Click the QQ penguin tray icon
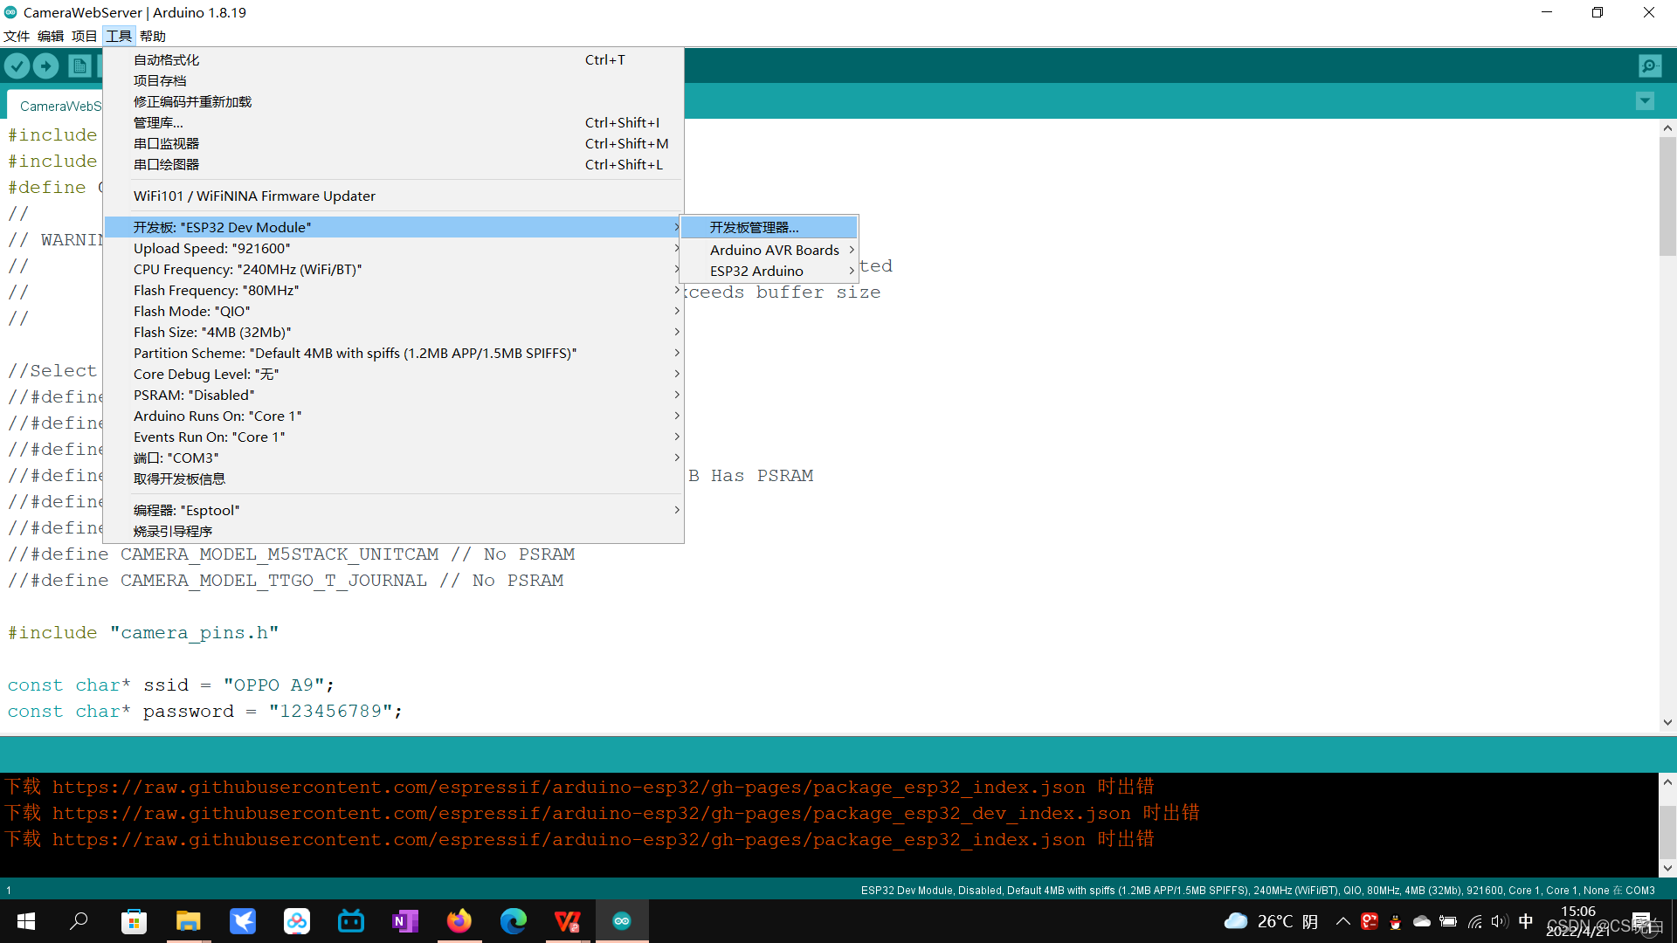The width and height of the screenshot is (1677, 943). pyautogui.click(x=1396, y=921)
